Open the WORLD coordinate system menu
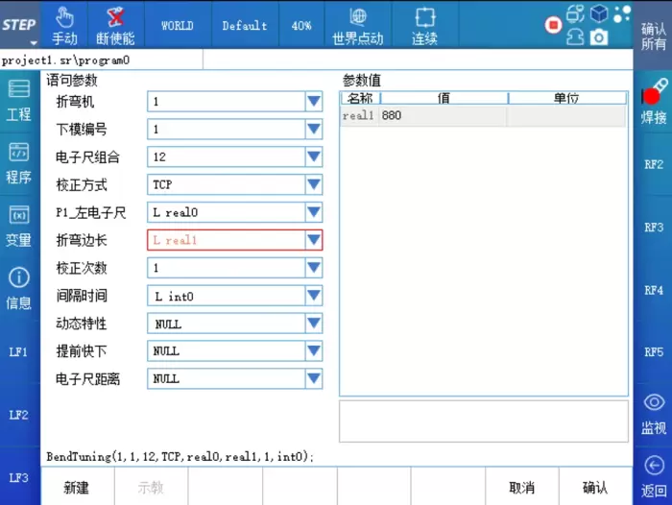 click(177, 26)
